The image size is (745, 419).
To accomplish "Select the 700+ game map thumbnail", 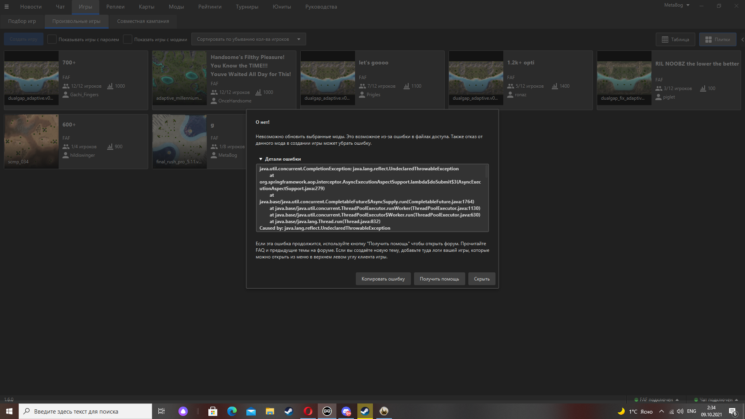I will point(31,78).
